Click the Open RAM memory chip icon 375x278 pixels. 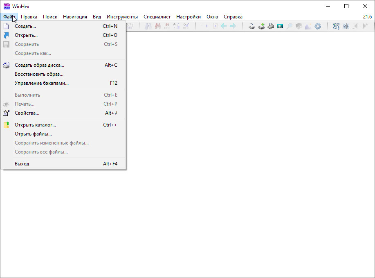click(x=271, y=26)
